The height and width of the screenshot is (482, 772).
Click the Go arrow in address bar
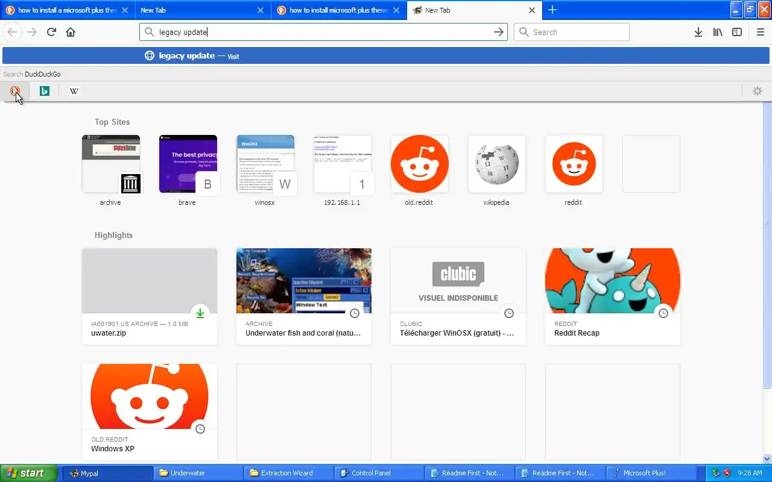point(499,32)
